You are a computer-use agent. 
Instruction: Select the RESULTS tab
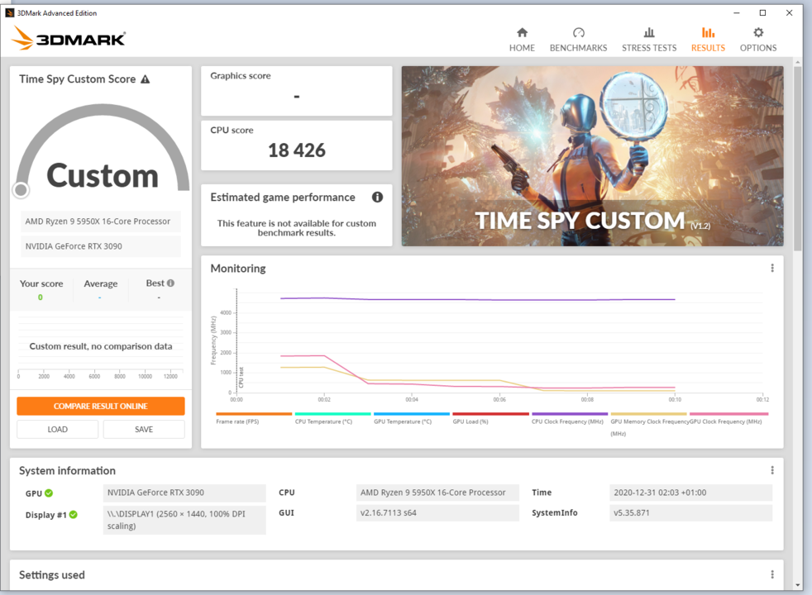coord(708,40)
